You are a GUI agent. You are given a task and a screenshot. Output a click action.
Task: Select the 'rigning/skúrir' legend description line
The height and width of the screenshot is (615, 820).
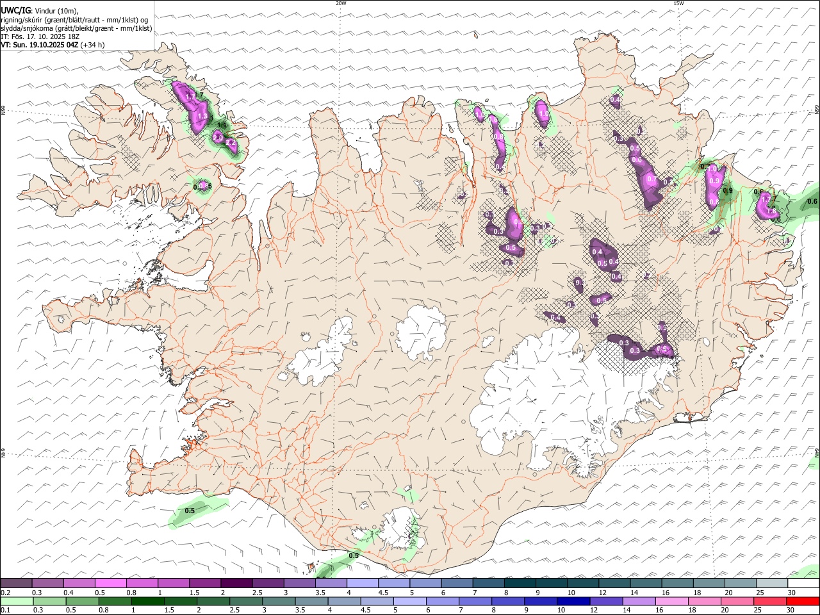pos(75,20)
